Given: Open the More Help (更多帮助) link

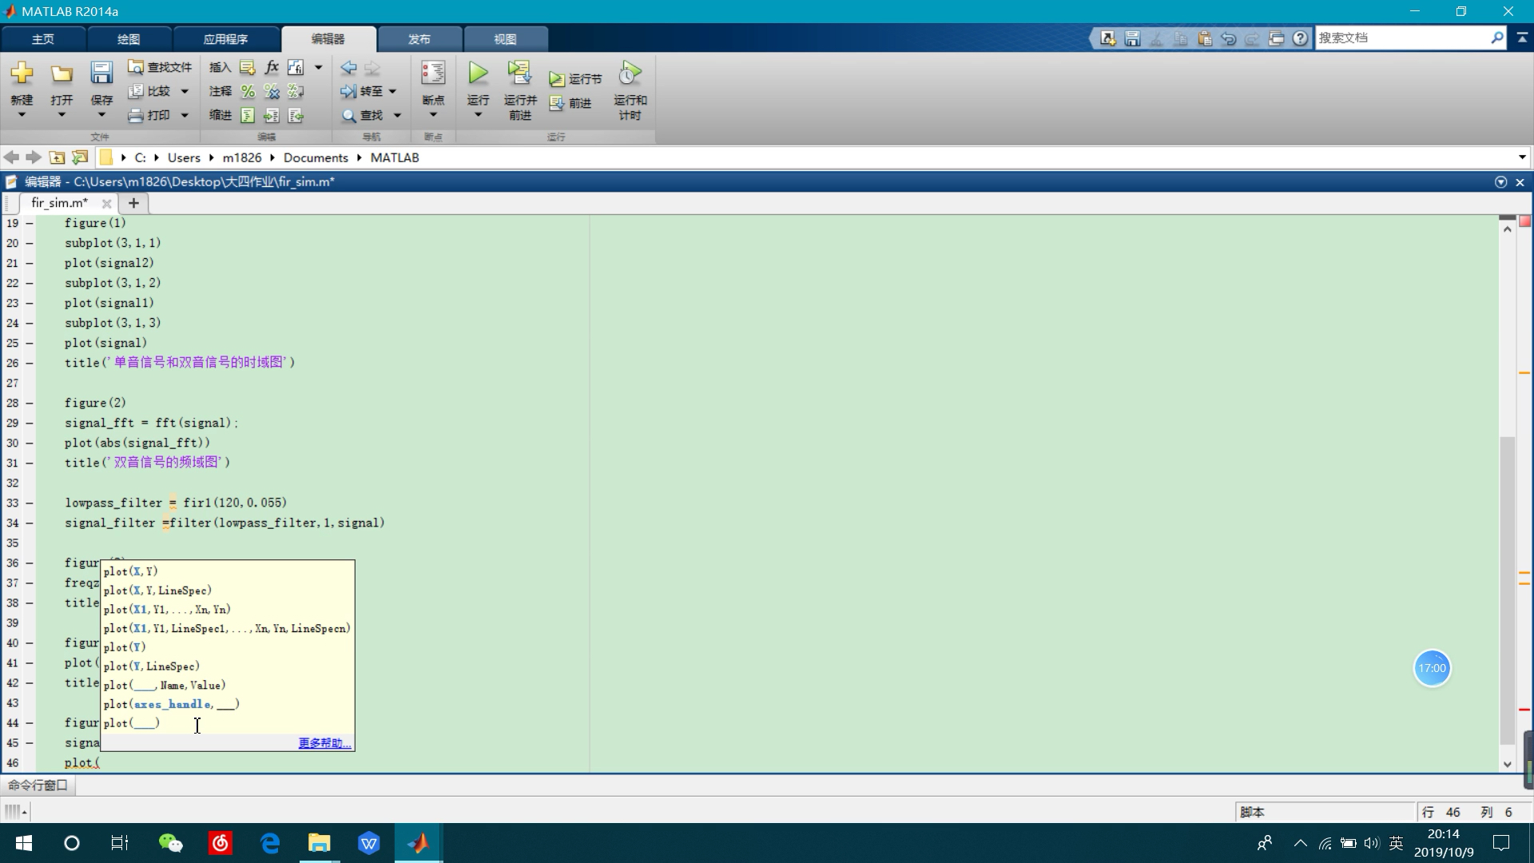Looking at the screenshot, I should tap(324, 743).
